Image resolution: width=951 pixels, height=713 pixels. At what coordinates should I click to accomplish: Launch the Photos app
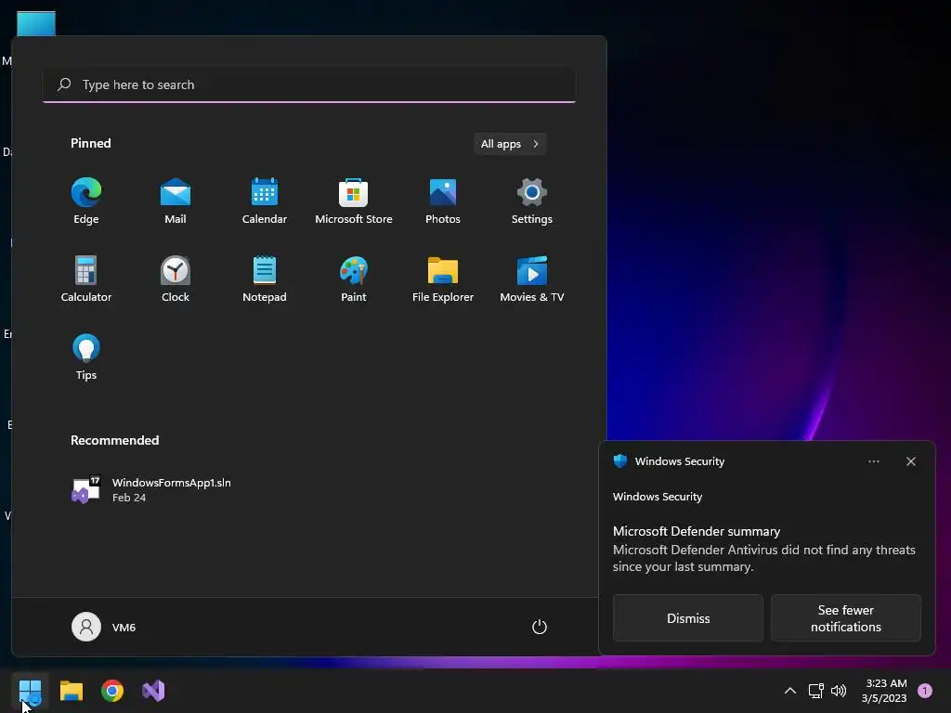pyautogui.click(x=443, y=201)
